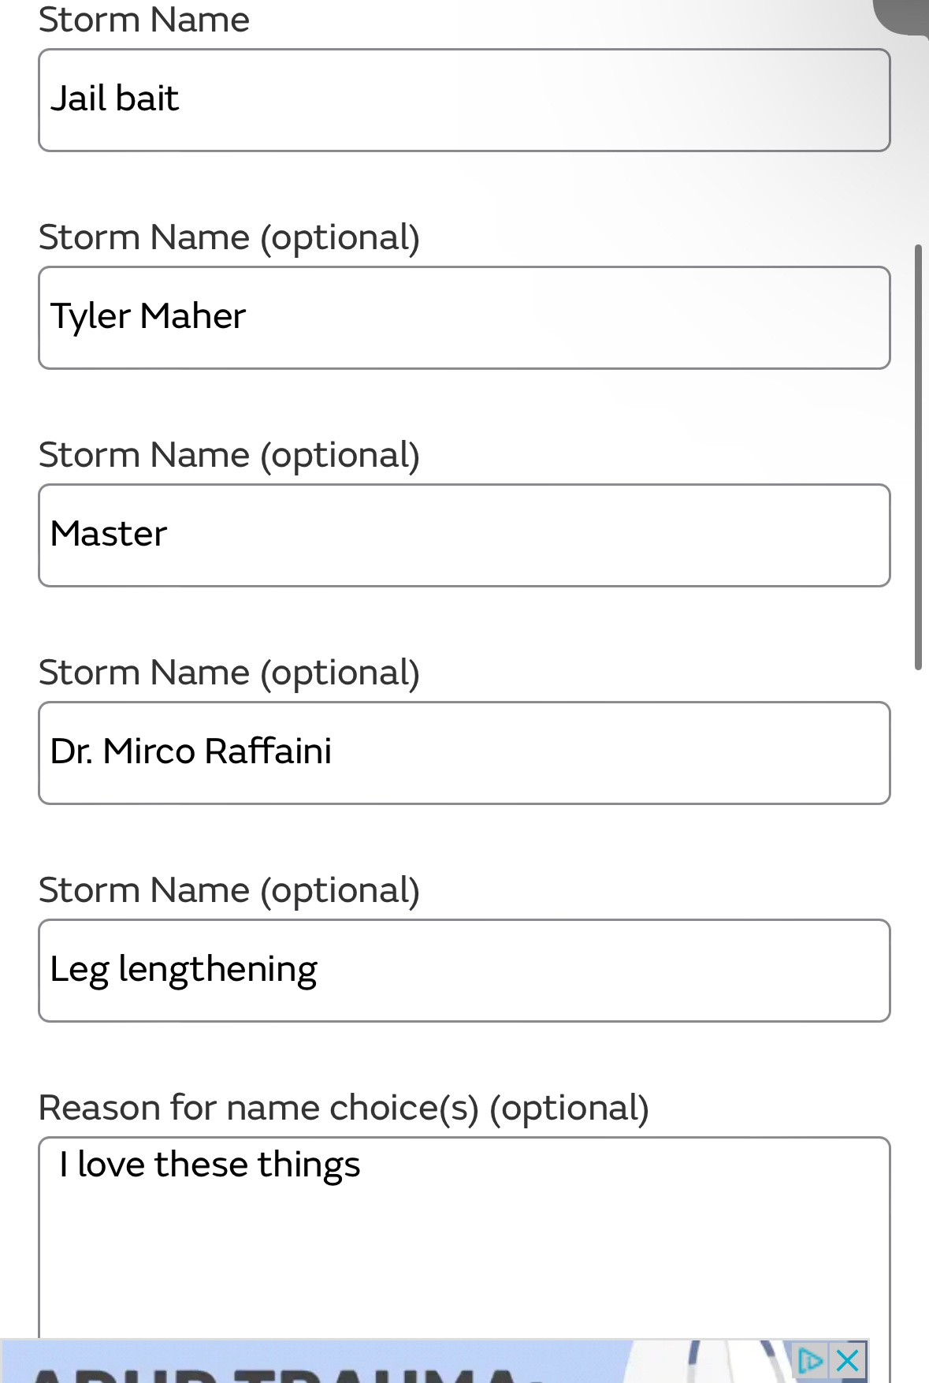Tap the gray corner button at top right
The image size is (929, 1383).
pyautogui.click(x=901, y=16)
